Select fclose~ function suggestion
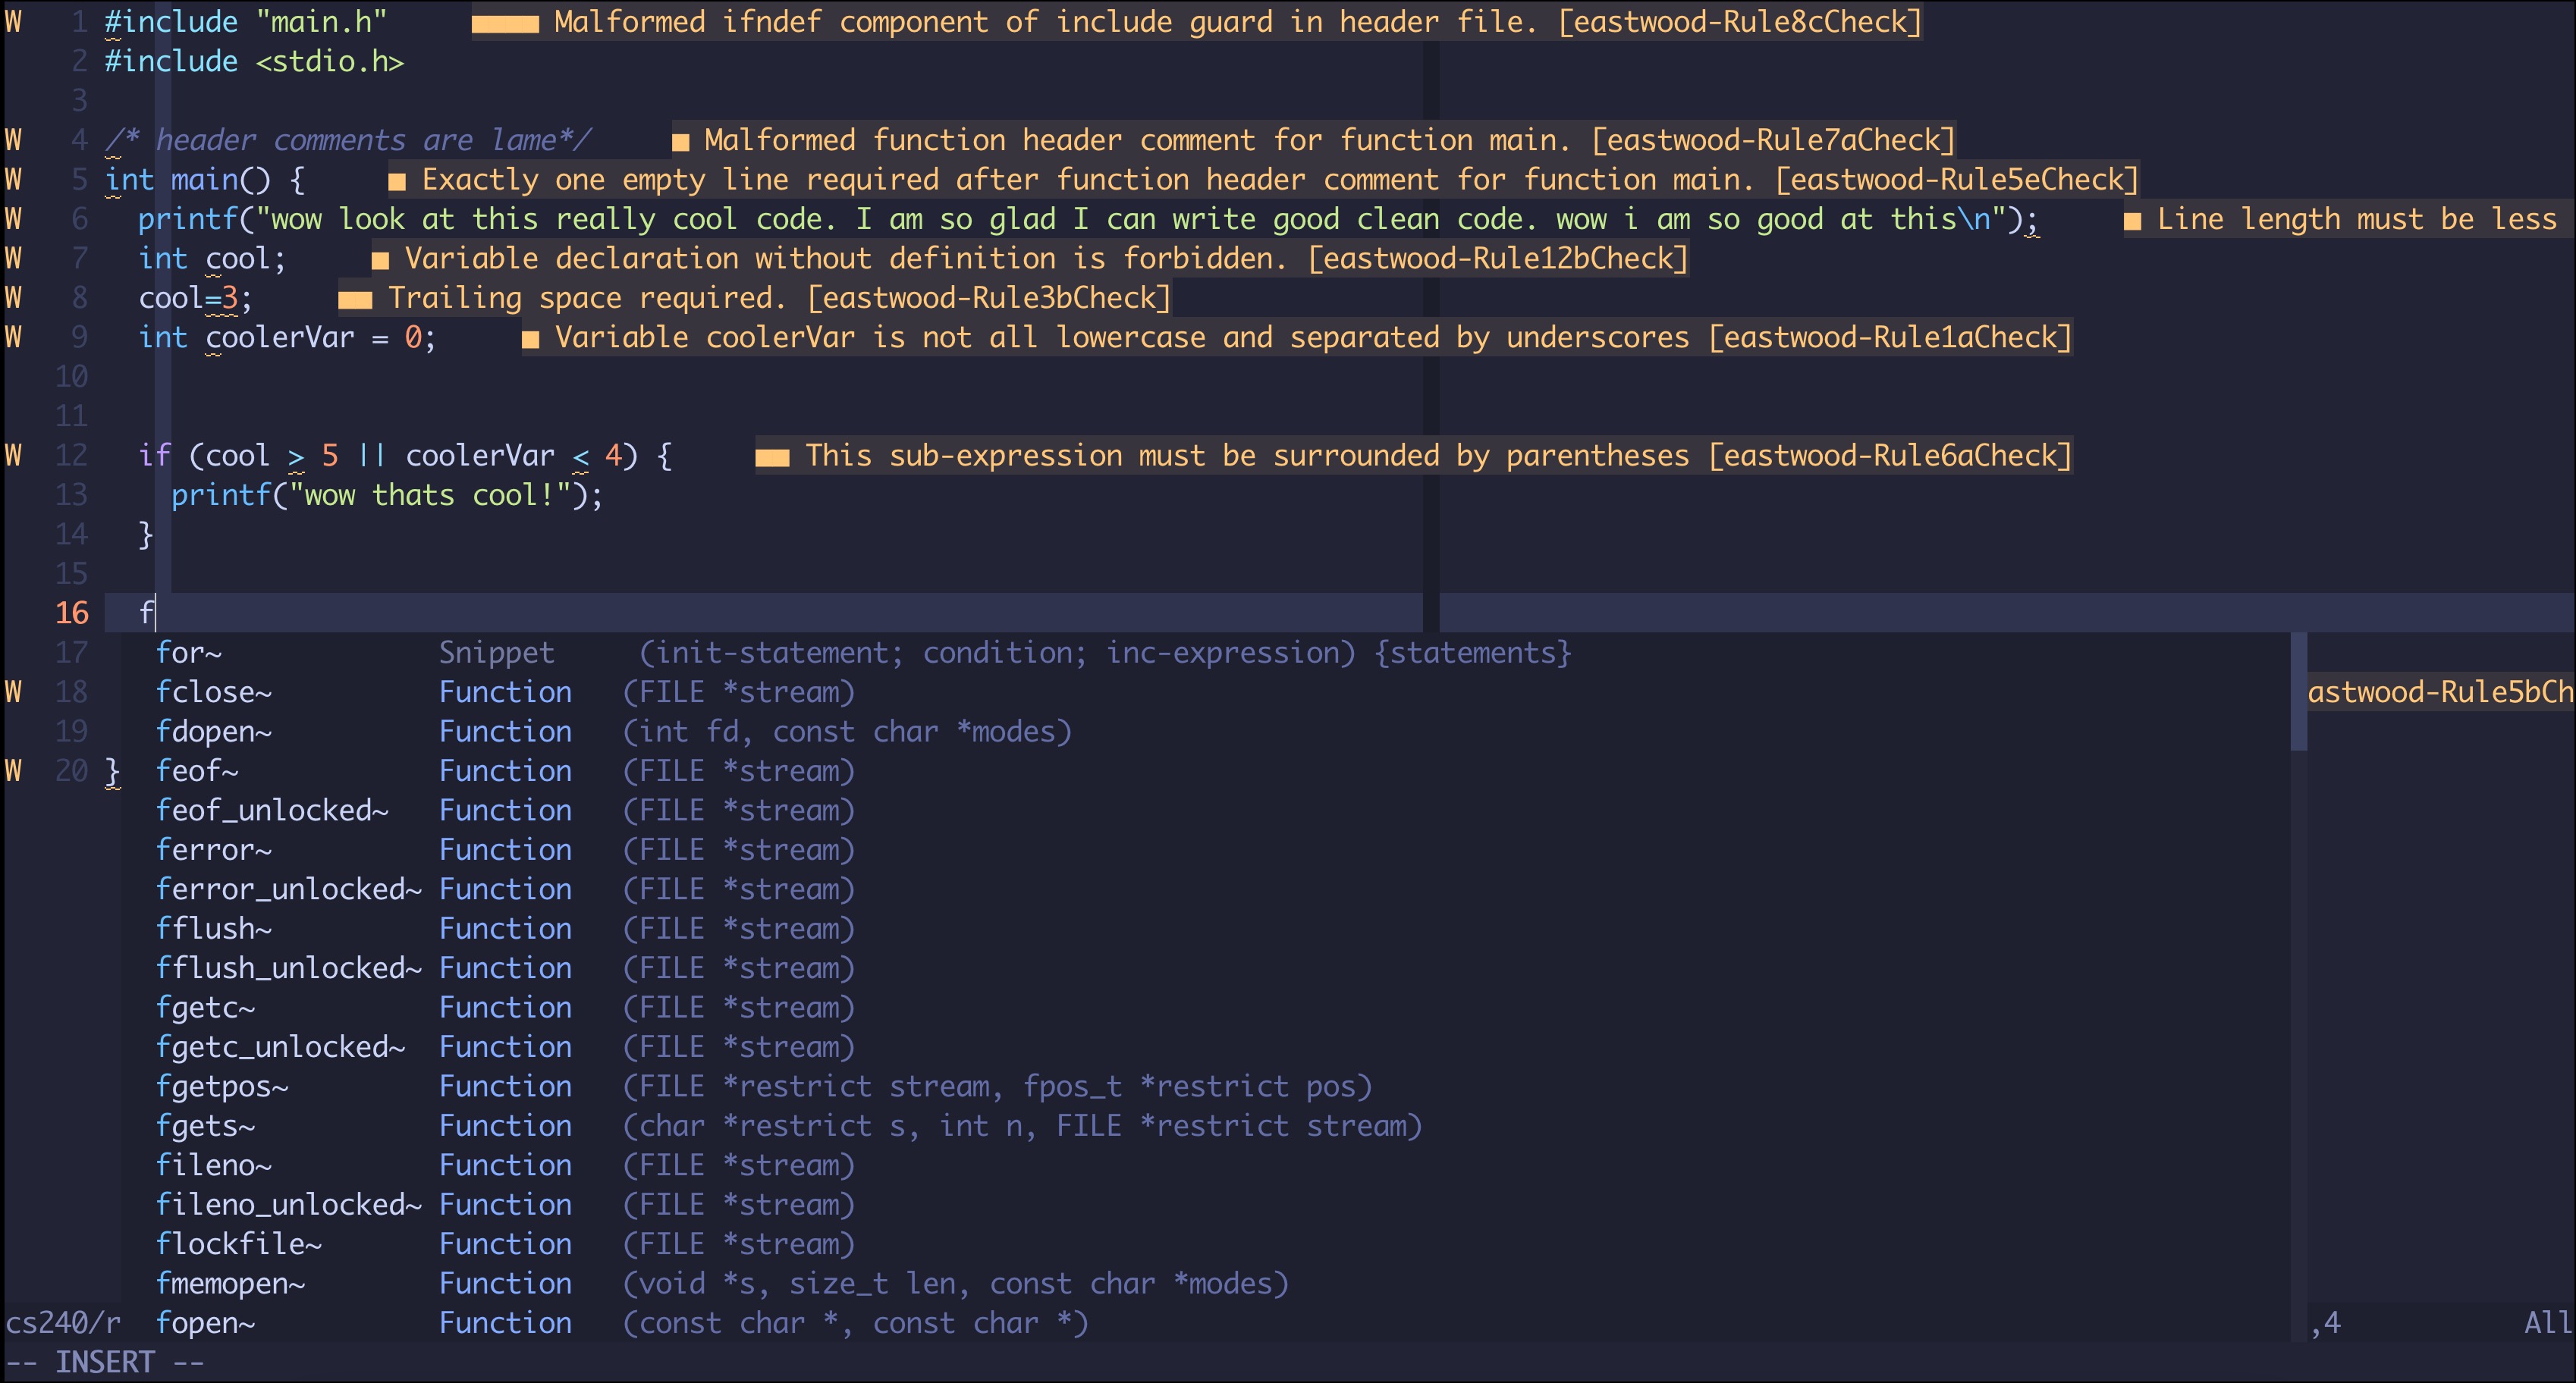Viewport: 2576px width, 1383px height. tap(213, 691)
